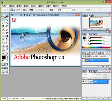Image resolution: width=112 pixels, height=101 pixels.
Task: Select the Hand tool
Action: coord(3,53)
